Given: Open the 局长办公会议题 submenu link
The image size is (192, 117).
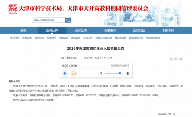Looking at the screenshot, I should tap(104, 38).
